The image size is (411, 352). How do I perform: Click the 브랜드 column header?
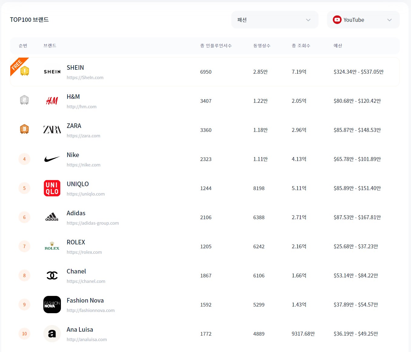[x=50, y=45]
